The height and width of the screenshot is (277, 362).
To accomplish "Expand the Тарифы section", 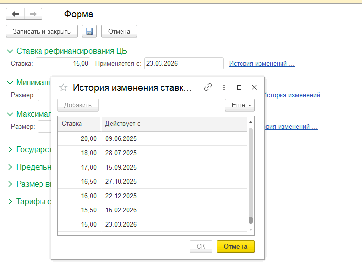I will [10, 202].
